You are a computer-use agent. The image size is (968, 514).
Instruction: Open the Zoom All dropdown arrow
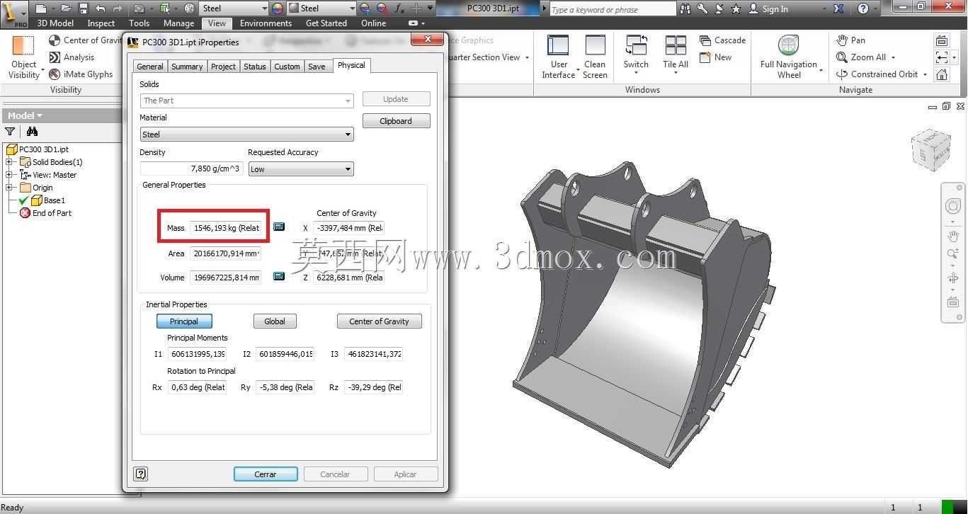pyautogui.click(x=894, y=58)
